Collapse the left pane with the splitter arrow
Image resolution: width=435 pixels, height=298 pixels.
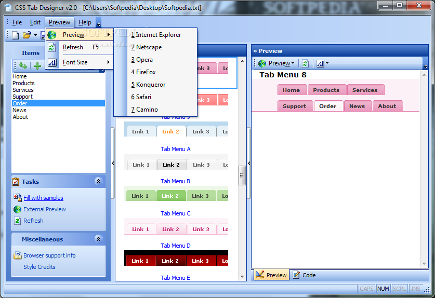click(113, 163)
